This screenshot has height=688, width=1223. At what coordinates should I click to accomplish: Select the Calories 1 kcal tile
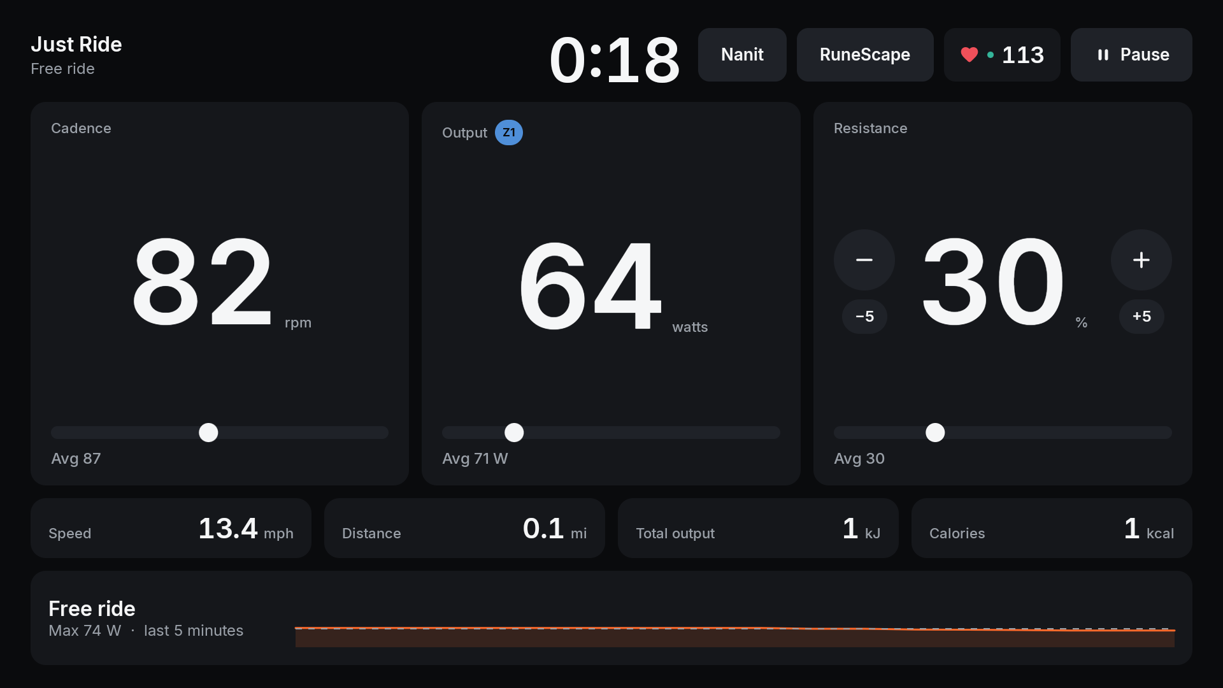point(1052,528)
